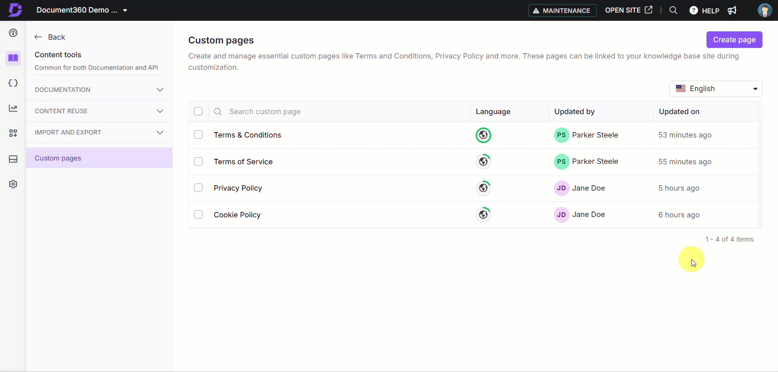
Task: Click JD avatar in Cookie Policy row
Action: (562, 215)
